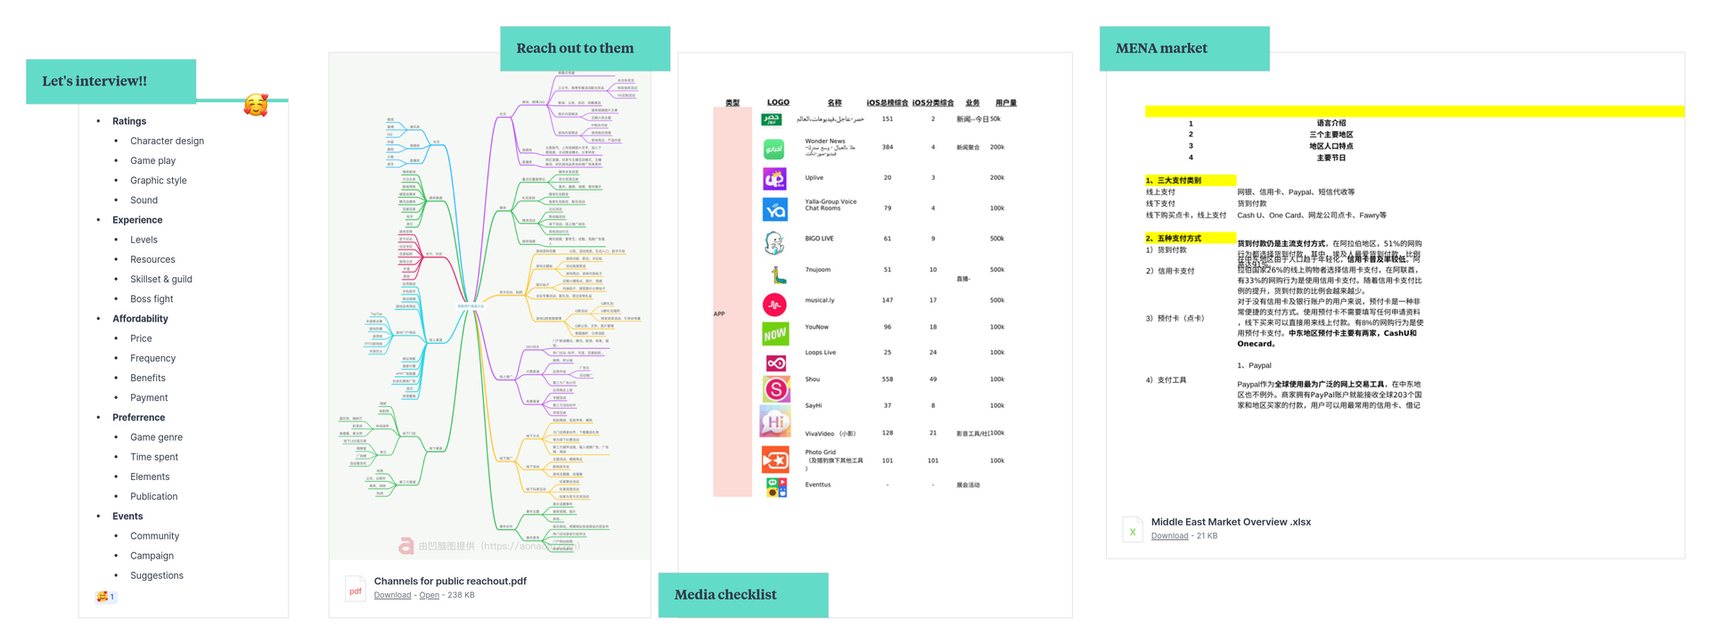Click the '3) 预付卡（点卡）' label
This screenshot has width=1711, height=644.
tap(1175, 318)
